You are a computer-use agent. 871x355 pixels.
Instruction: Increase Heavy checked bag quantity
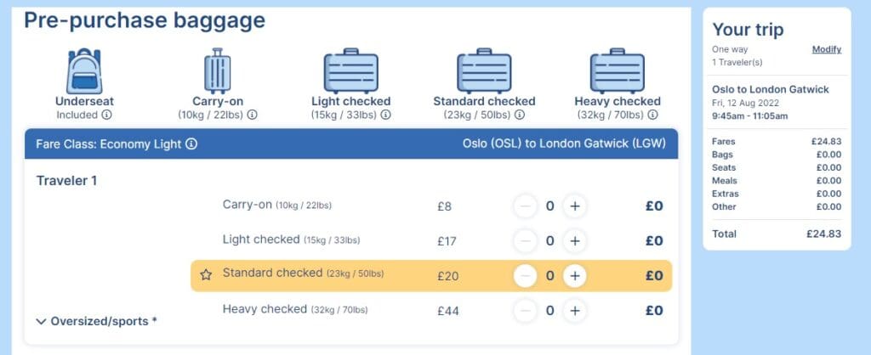[x=575, y=311]
